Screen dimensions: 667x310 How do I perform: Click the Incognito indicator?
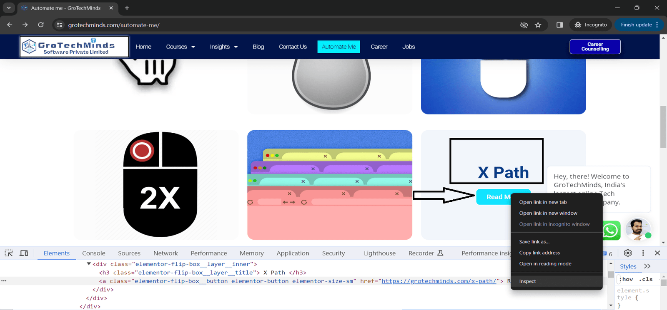[x=591, y=25]
